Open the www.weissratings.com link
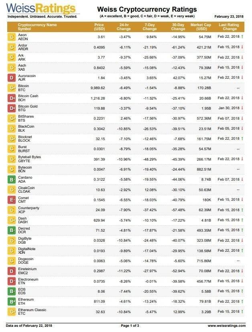252x332 pixels. (226, 326)
